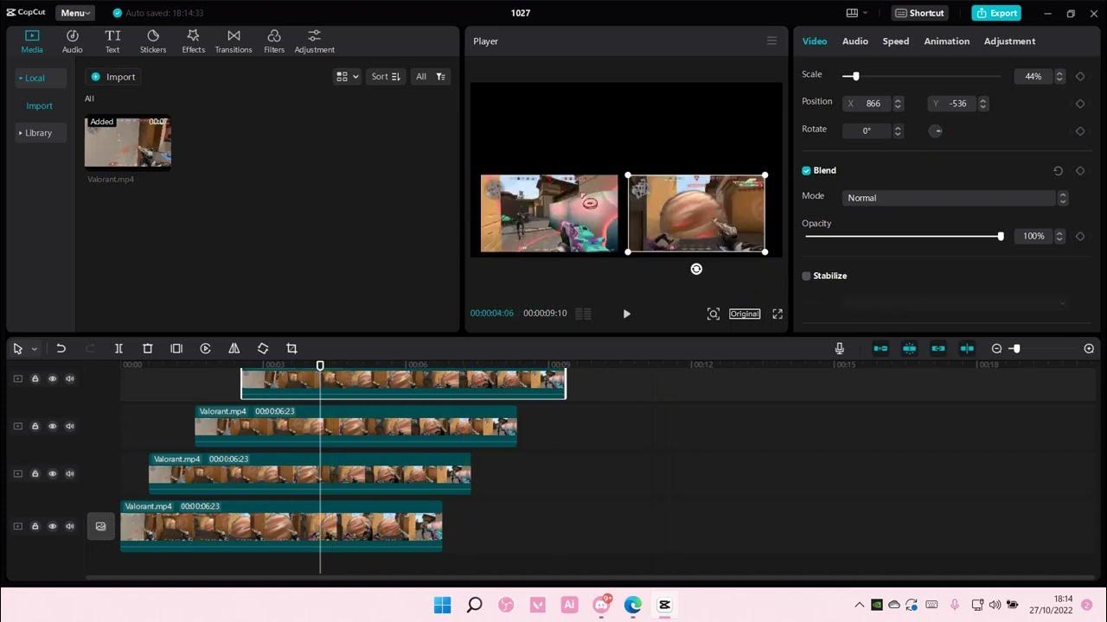Open the Stickers tab
Viewport: 1107px width, 622px height.
153,41
